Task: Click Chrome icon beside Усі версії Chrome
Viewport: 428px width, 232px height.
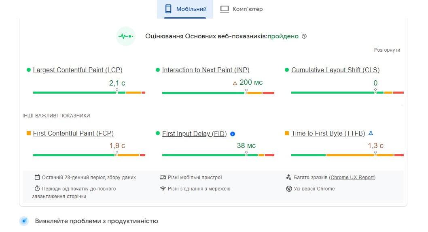Action: pyautogui.click(x=289, y=188)
